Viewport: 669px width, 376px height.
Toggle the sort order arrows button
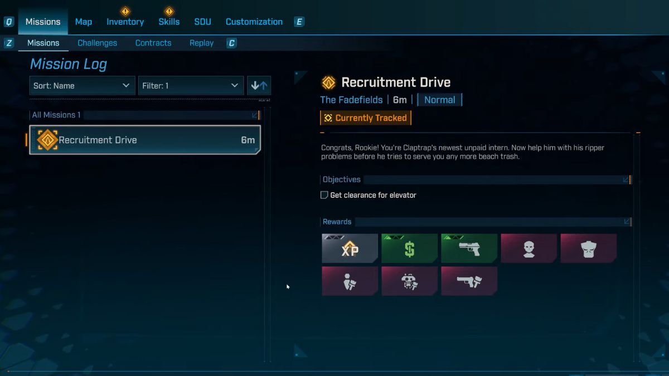[259, 86]
